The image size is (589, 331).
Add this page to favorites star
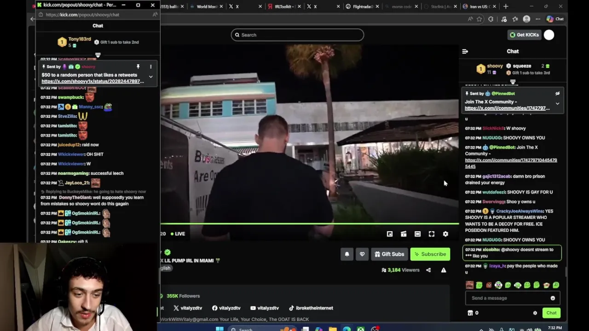tap(479, 19)
